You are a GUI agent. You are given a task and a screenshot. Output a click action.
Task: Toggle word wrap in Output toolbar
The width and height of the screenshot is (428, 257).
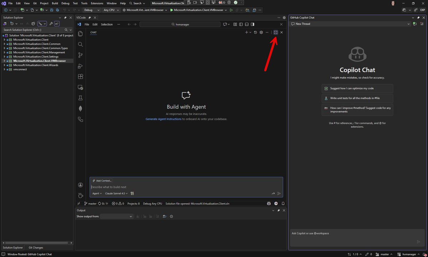[164, 216]
